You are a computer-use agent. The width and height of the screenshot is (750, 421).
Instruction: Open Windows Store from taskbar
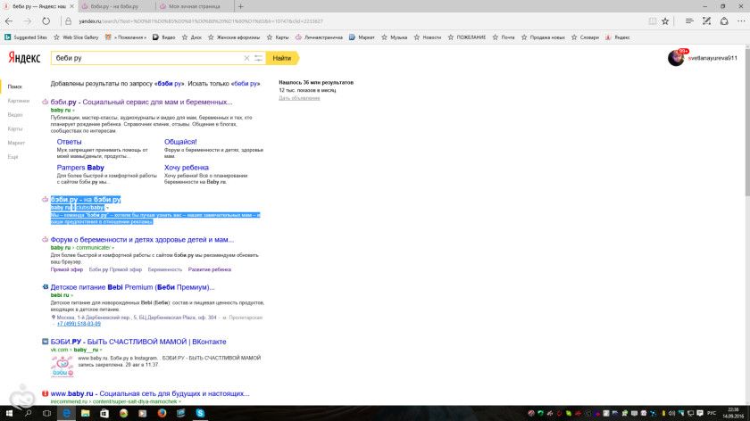[104, 413]
